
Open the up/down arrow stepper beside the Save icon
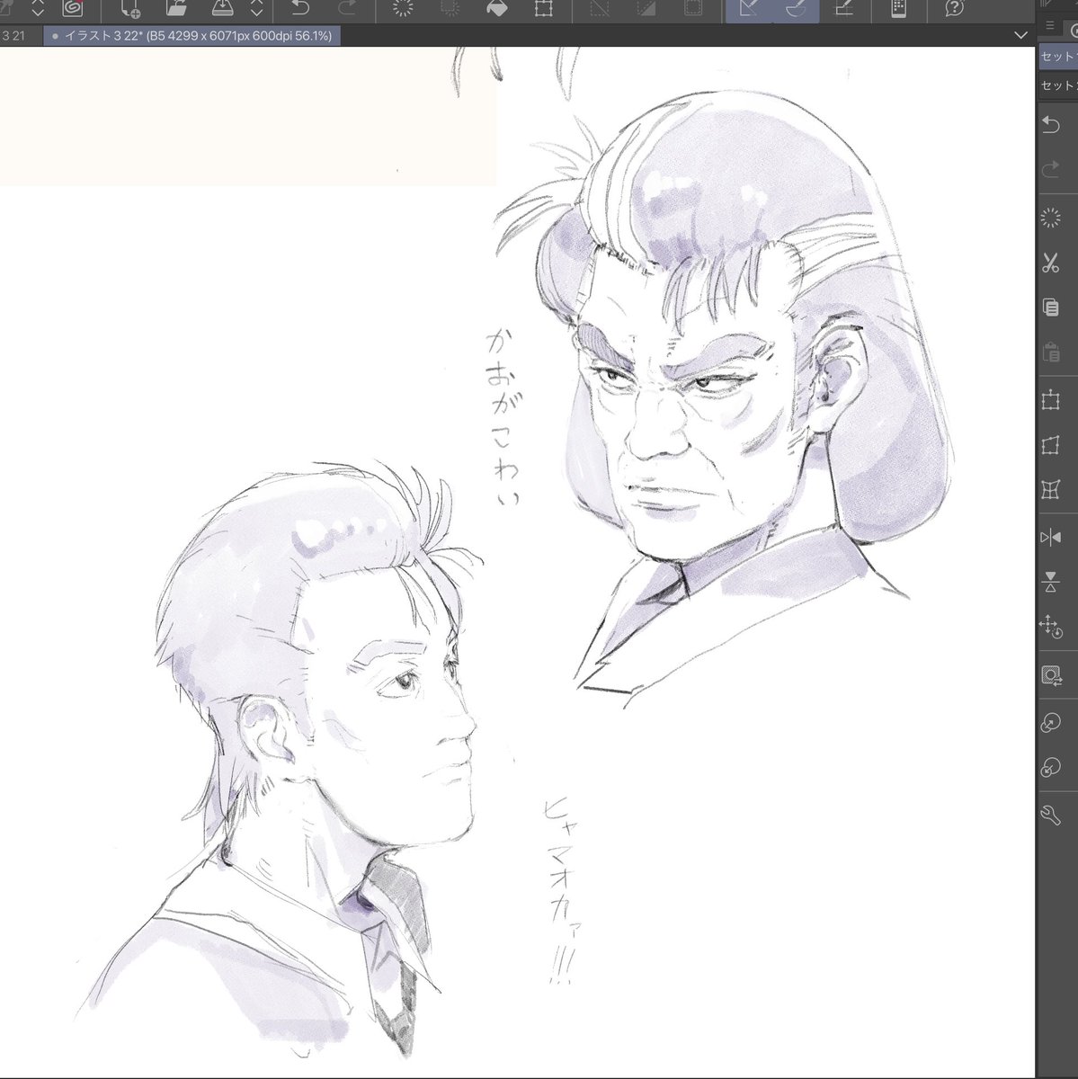click(x=257, y=9)
